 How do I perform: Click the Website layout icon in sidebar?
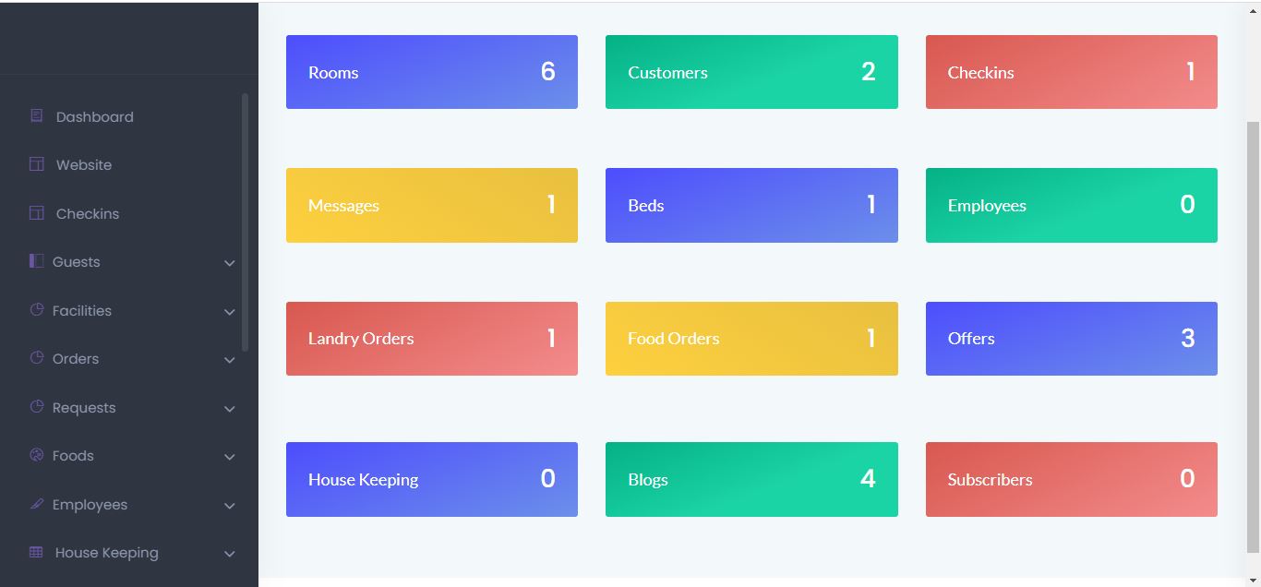click(37, 164)
